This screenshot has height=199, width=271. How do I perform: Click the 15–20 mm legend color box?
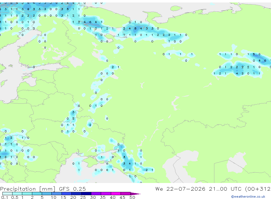[x=67, y=194]
